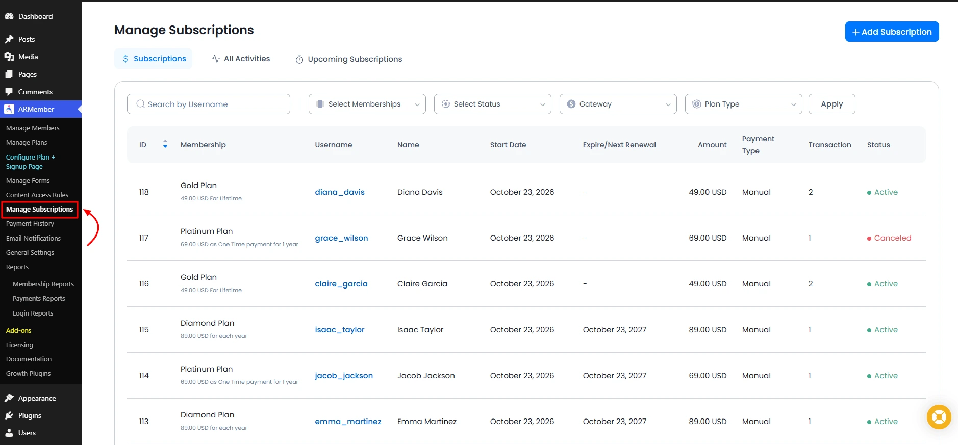958x445 pixels.
Task: Open emma_martinez user link
Action: [x=348, y=422]
